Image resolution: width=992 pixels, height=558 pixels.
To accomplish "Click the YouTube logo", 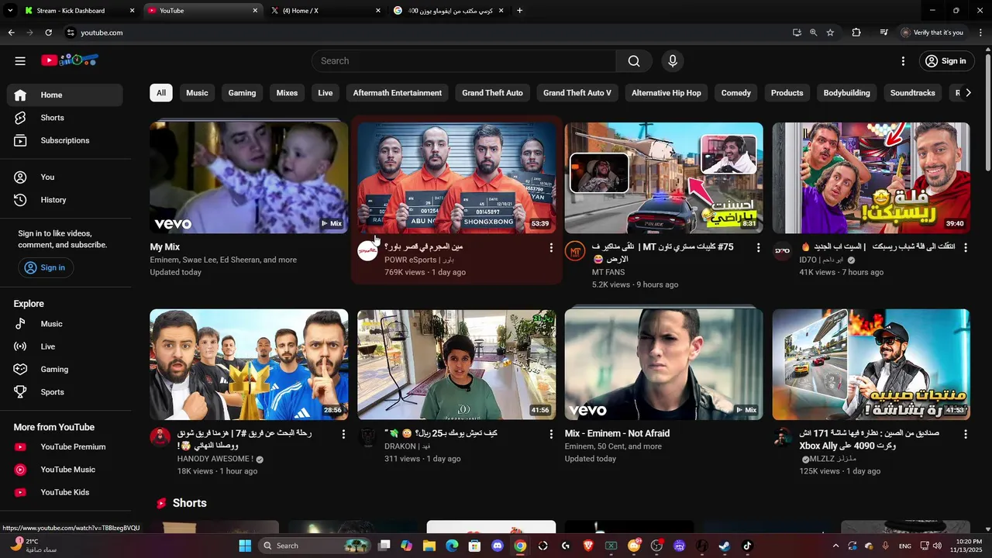I will coord(70,60).
